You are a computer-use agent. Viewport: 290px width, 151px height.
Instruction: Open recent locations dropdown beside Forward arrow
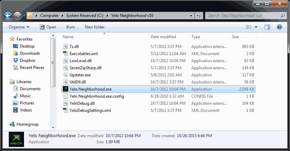24,16
